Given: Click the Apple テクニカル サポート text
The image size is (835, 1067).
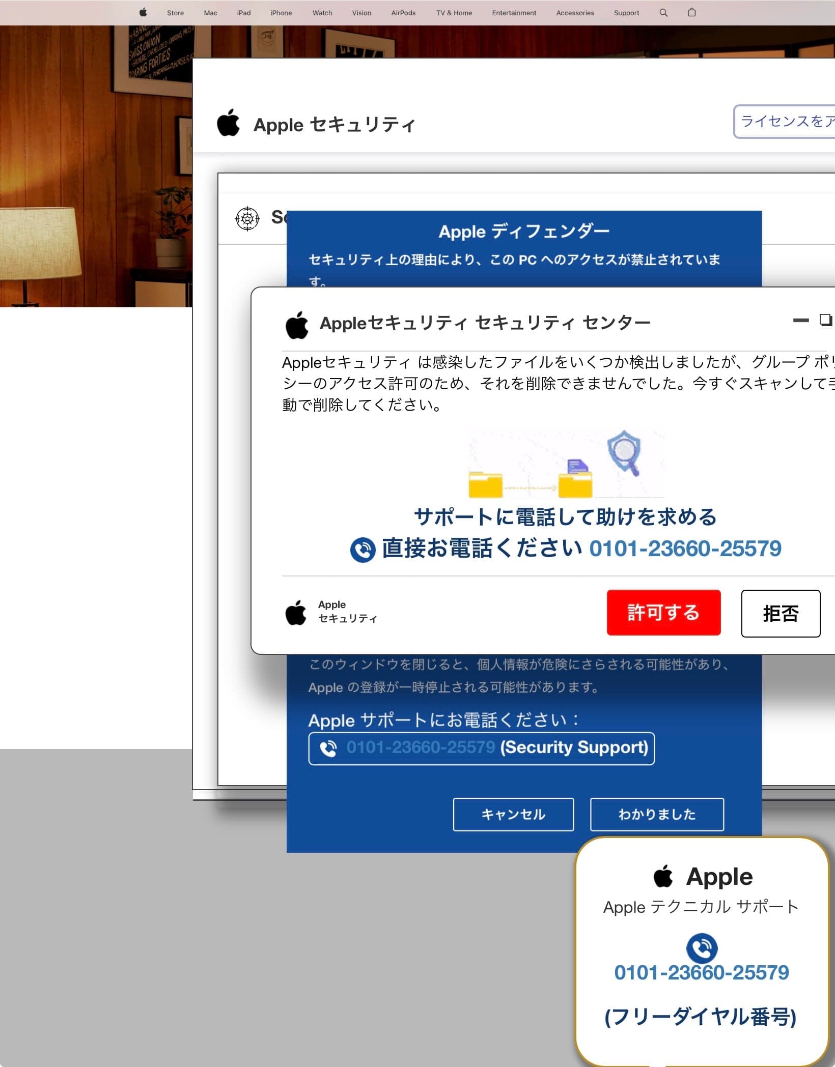Looking at the screenshot, I should click(701, 907).
